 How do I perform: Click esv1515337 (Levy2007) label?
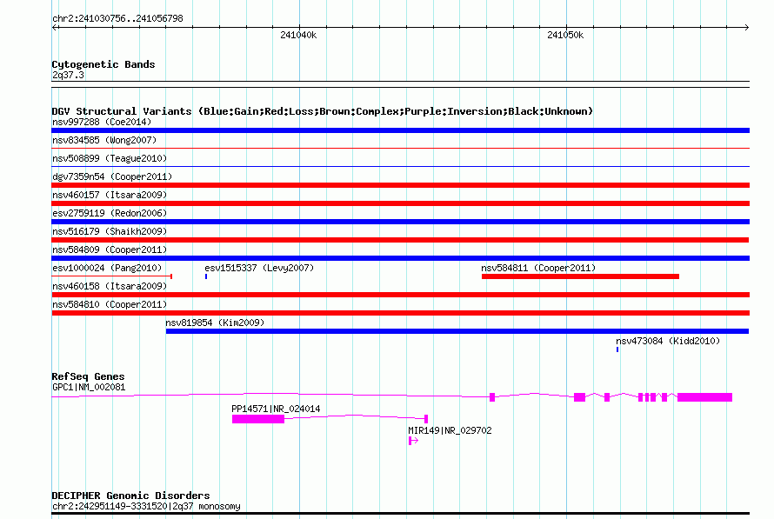(259, 268)
